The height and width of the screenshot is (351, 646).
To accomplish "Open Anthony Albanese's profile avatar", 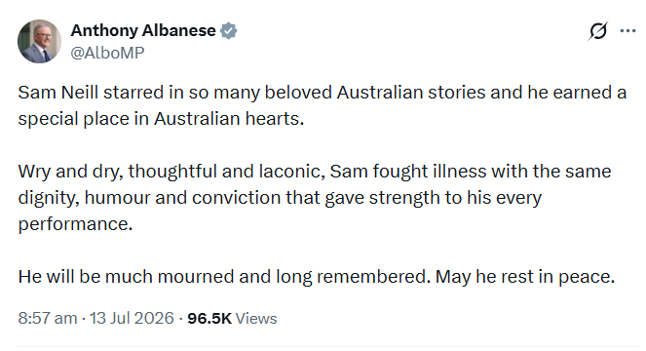I will (x=39, y=41).
